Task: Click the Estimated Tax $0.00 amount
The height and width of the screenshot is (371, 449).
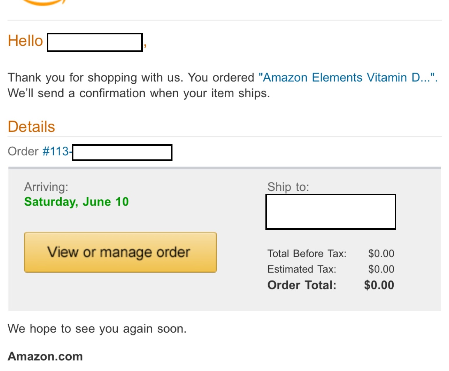Action: 381,269
